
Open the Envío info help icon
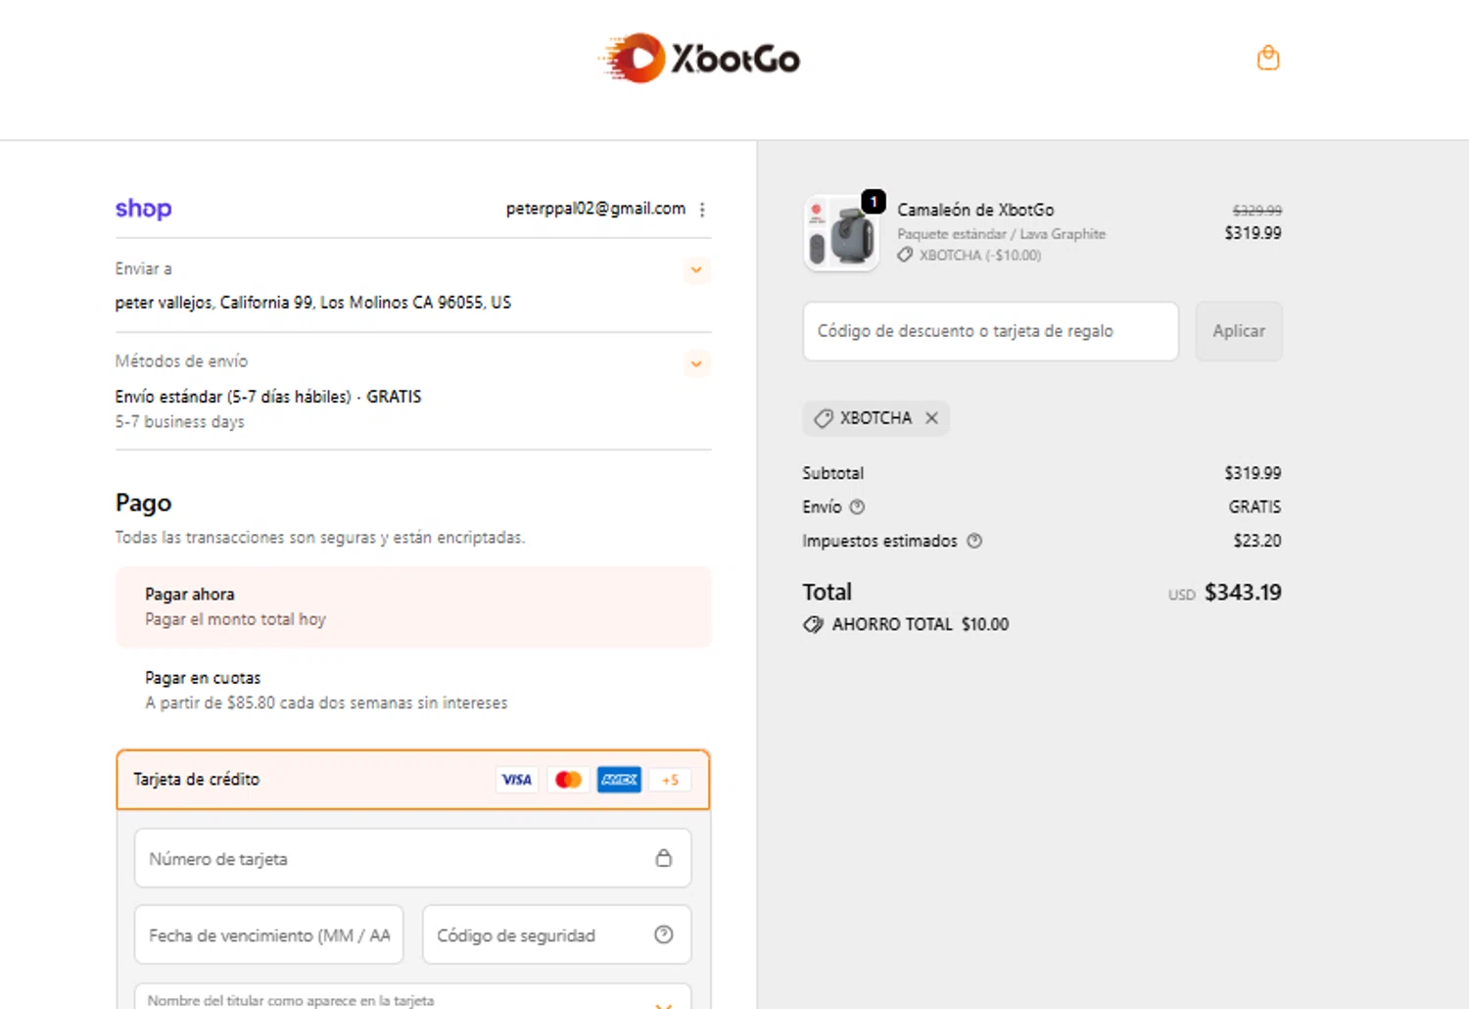coord(858,506)
